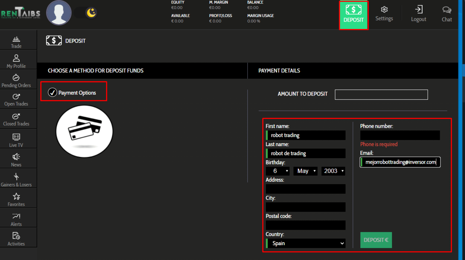Image resolution: width=465 pixels, height=260 pixels.
Task: Open the birthday year dropdown showing 2003
Action: (333, 171)
